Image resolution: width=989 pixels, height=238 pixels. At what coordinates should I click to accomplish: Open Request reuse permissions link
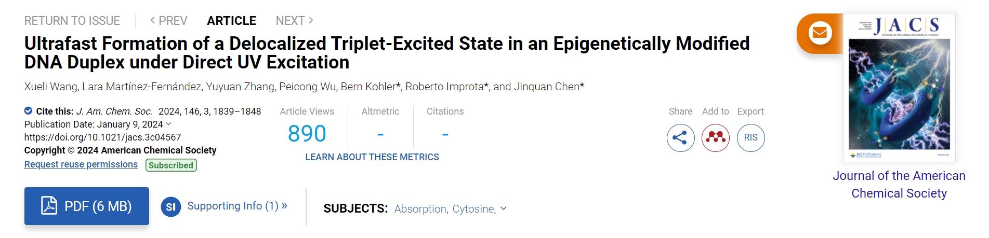[x=81, y=164]
